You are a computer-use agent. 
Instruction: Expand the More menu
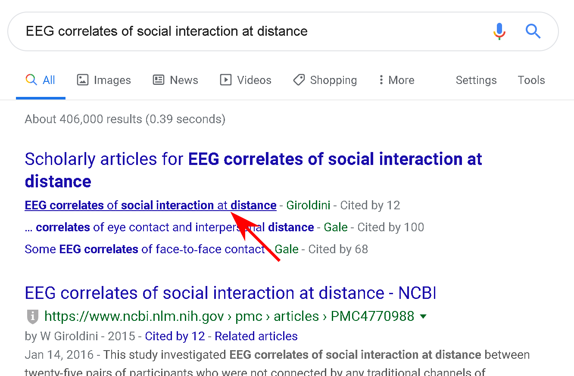pos(396,80)
